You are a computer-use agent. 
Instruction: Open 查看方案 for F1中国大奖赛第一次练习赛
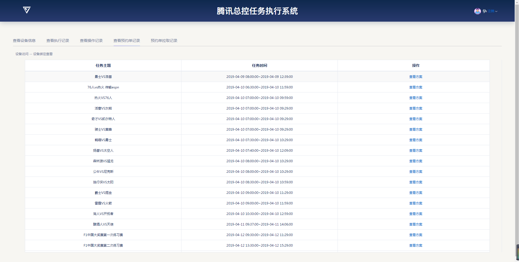coord(415,235)
